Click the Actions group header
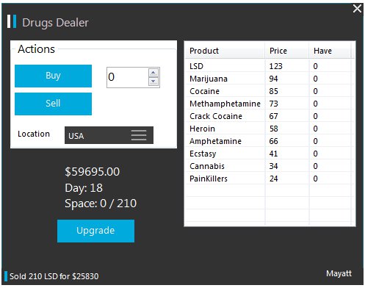Screen dimensions: 365x288 tap(37, 49)
